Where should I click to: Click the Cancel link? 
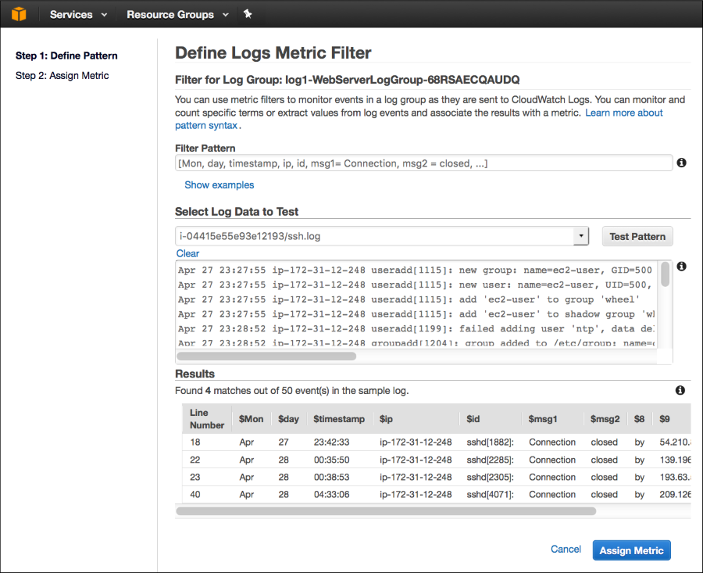pos(566,550)
